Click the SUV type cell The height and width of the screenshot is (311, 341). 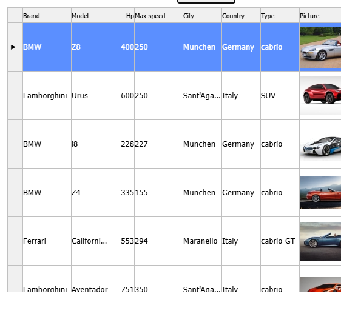click(280, 95)
